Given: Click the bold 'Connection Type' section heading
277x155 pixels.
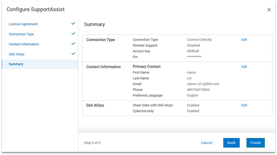Looking at the screenshot, I should click(x=101, y=40).
